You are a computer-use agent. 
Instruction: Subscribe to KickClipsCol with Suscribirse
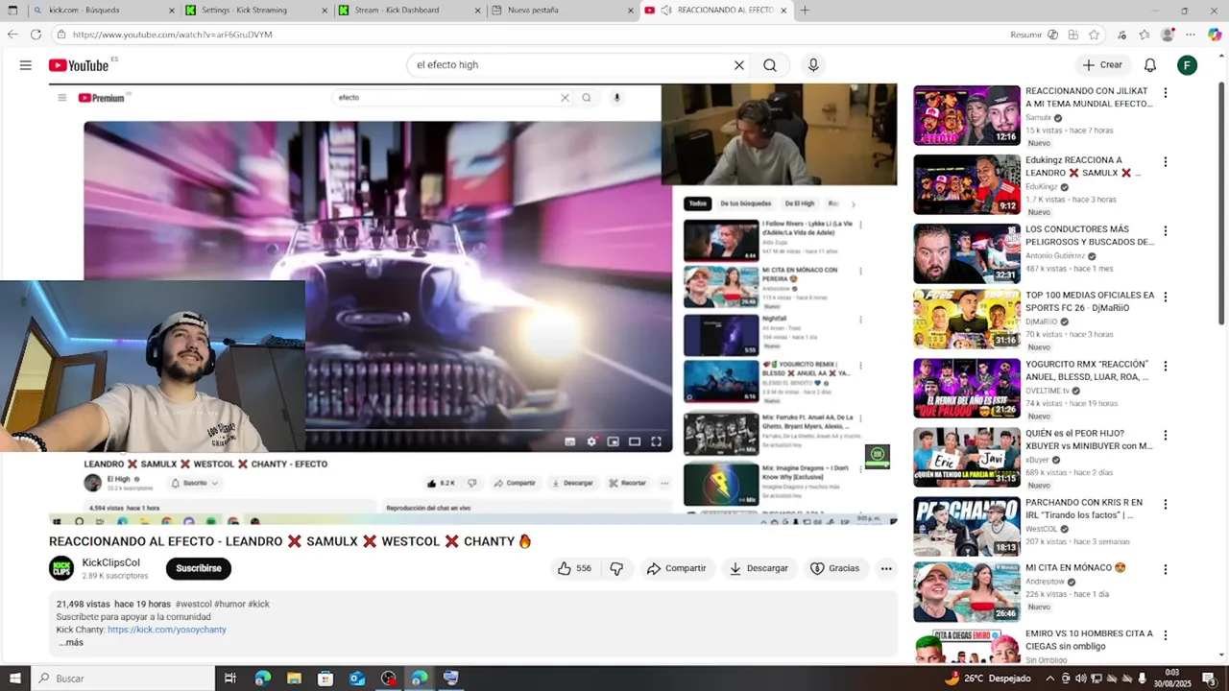click(x=199, y=568)
